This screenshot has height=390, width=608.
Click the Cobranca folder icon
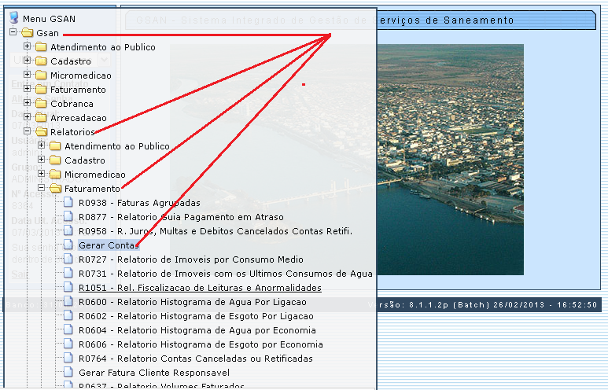tap(41, 104)
